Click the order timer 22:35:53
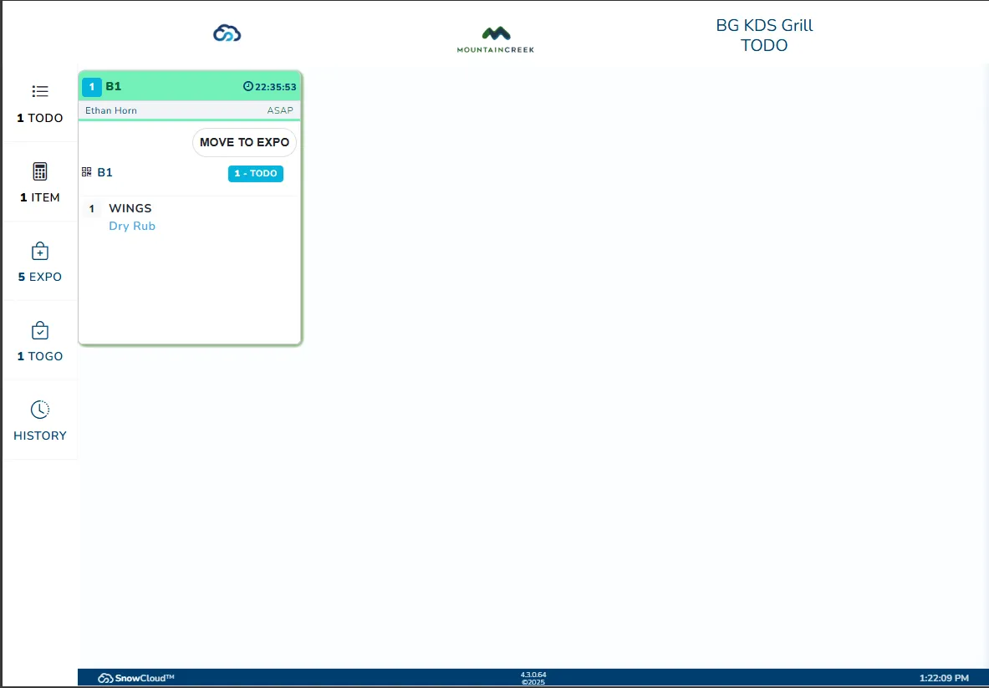 click(x=276, y=87)
